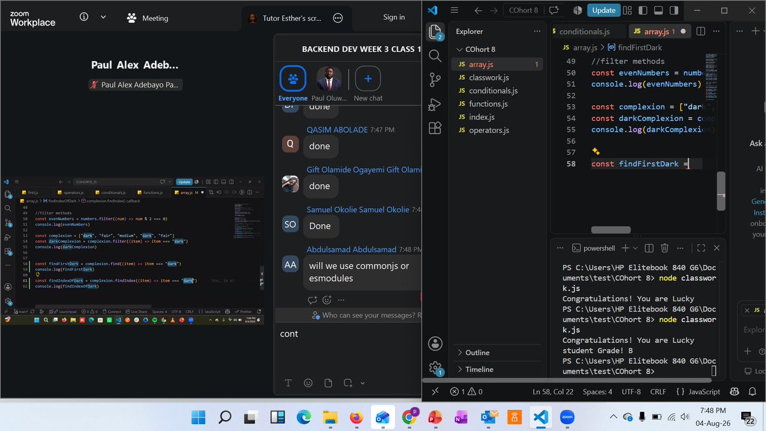Open the editor More Actions menu
The image size is (766, 431).
(716, 31)
